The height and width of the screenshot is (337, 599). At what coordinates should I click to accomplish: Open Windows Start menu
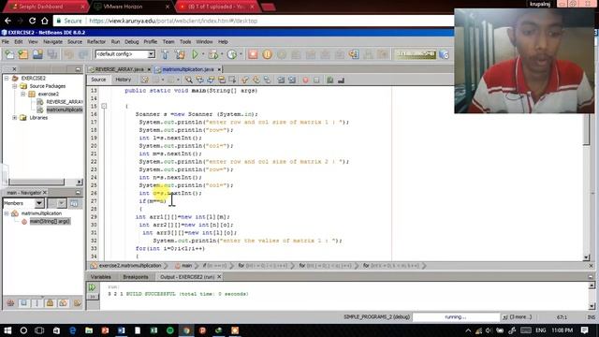[7, 330]
